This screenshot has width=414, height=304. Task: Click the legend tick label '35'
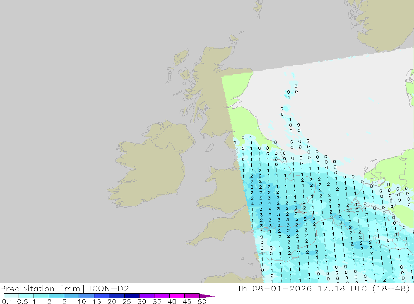[157, 302]
